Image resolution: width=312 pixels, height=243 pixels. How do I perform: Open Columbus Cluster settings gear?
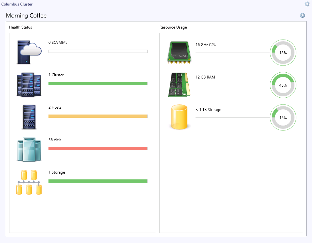click(x=307, y=4)
